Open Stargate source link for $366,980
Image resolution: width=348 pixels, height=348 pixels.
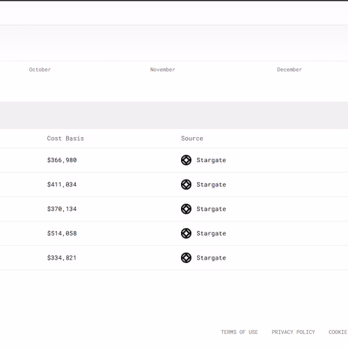coord(211,160)
